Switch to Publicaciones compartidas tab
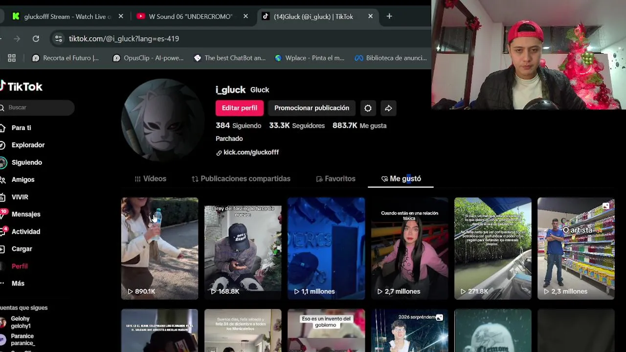The image size is (626, 352). coord(241,179)
